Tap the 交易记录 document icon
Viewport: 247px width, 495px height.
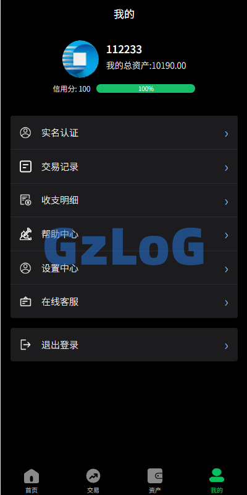(25, 166)
